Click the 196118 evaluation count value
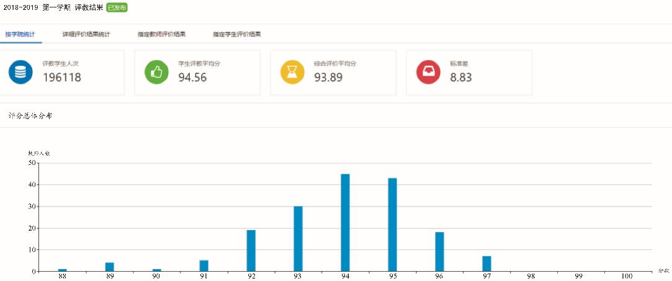Image resolution: width=672 pixels, height=281 pixels. (62, 78)
